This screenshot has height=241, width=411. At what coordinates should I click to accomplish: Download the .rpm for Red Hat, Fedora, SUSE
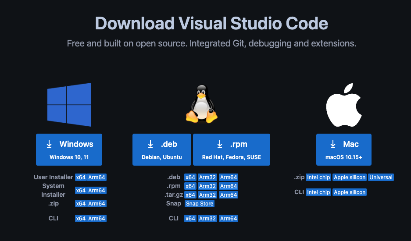coord(232,149)
